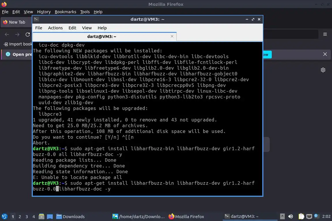Switch to workspace 4
Viewport: 332px width, 221px height.
33,217
